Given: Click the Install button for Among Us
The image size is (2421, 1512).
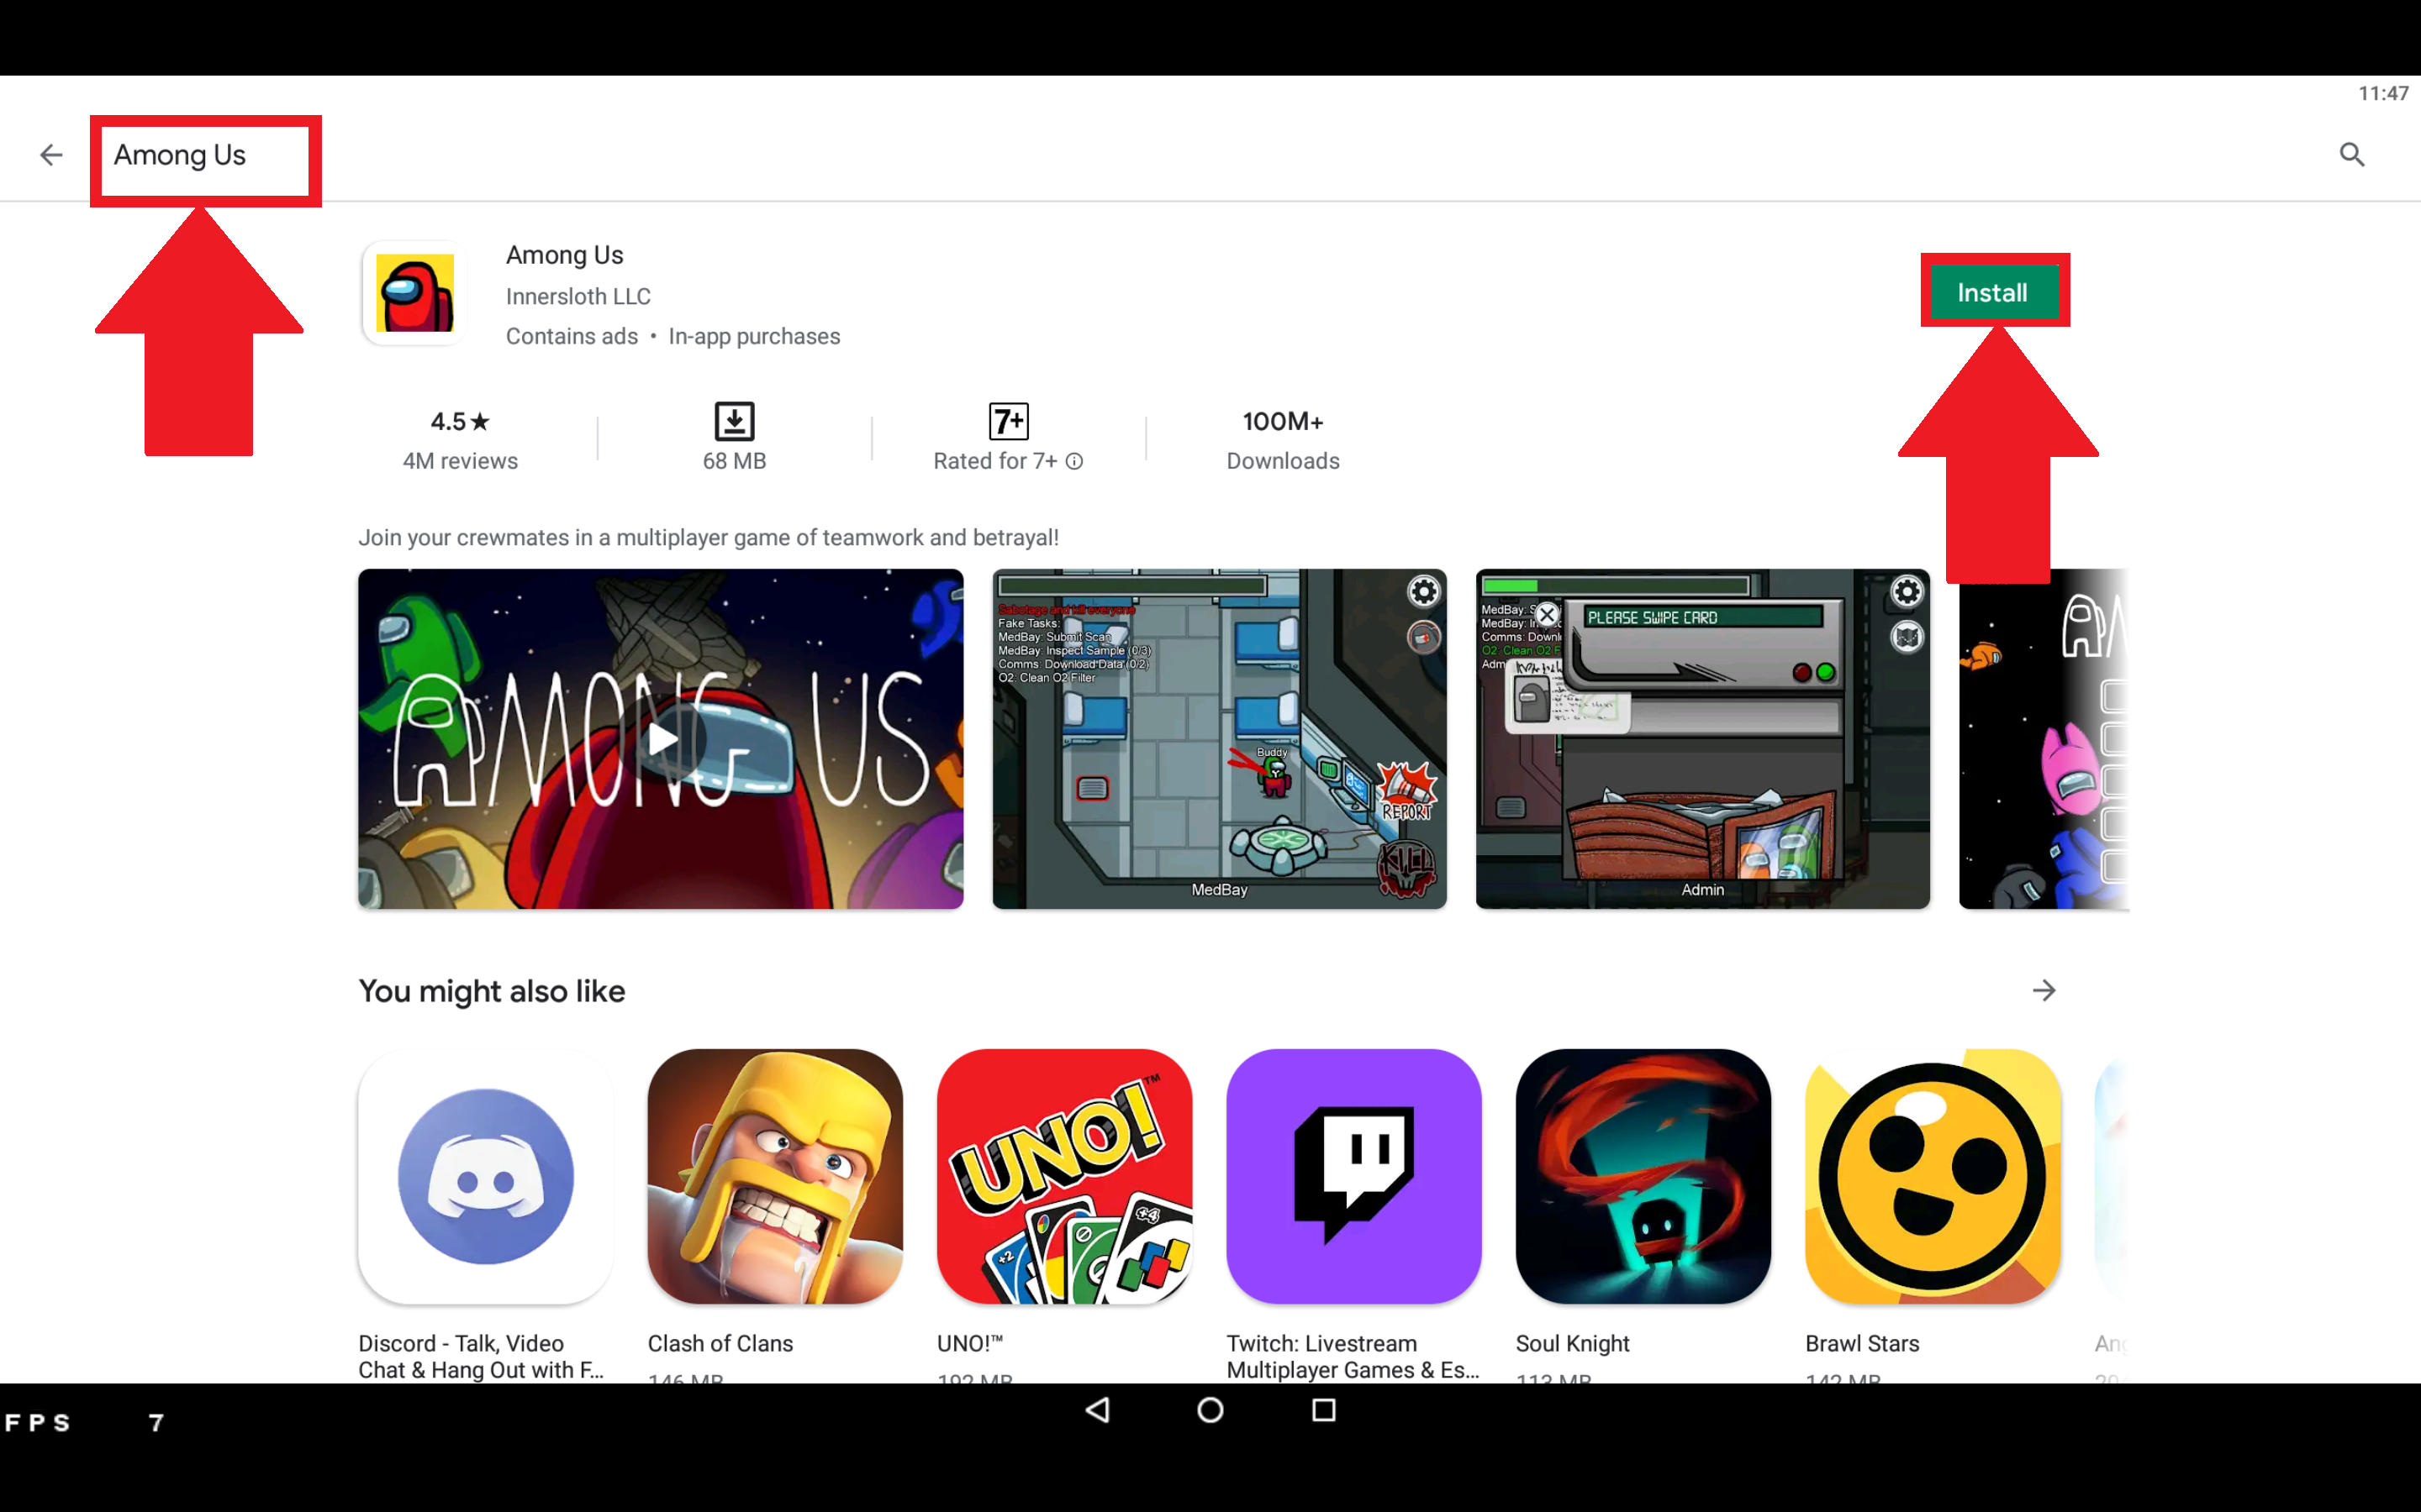Looking at the screenshot, I should [1992, 291].
